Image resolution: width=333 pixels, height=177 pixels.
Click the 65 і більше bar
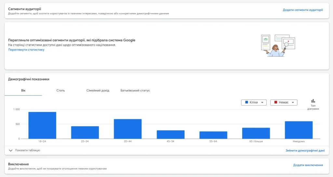click(256, 133)
